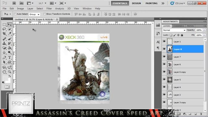Hide Layer 8 with its eye icon
Viewport: 208px width, 117px height.
coord(164,49)
